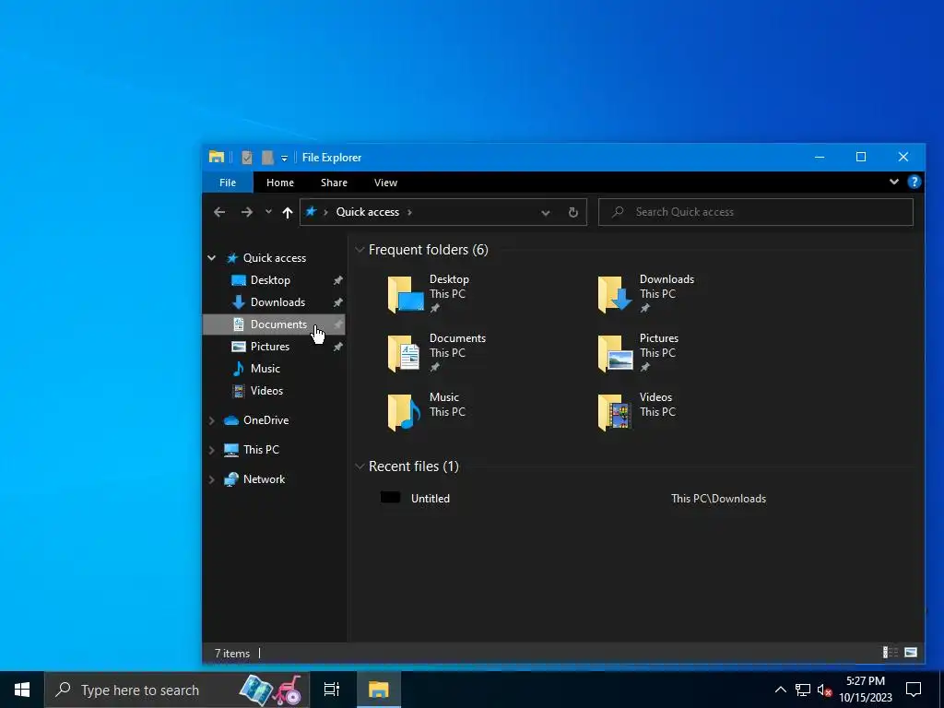Open the volume tray icon
Image resolution: width=944 pixels, height=708 pixels.
coord(824,690)
